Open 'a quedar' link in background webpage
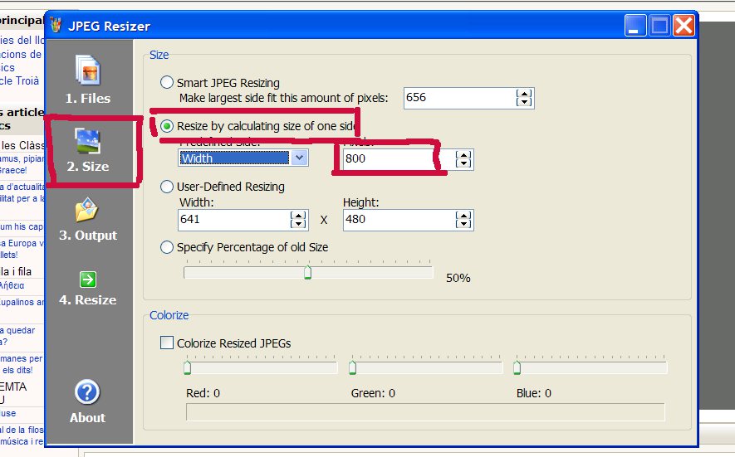 tap(17, 331)
